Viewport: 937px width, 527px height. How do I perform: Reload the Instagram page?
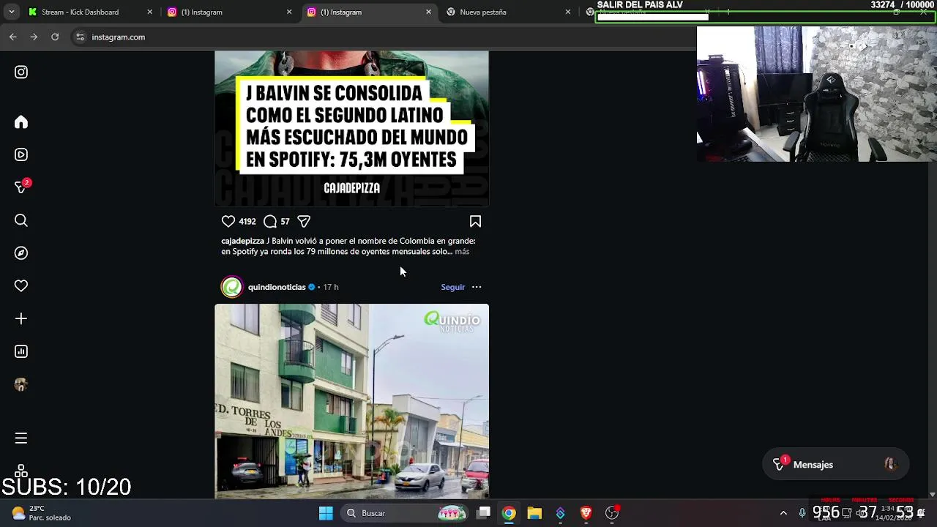[55, 37]
